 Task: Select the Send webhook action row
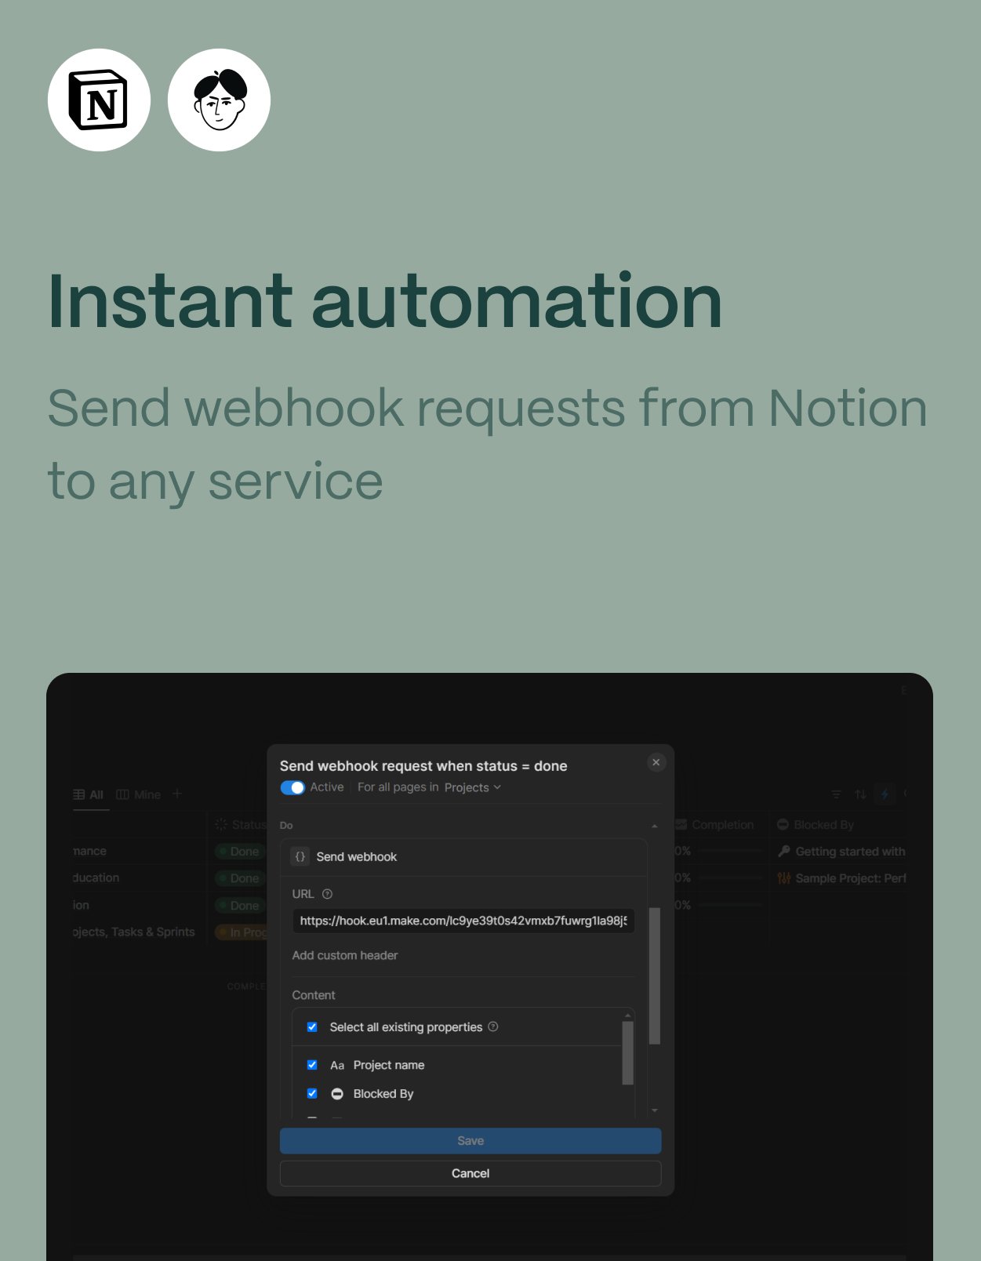tap(463, 857)
